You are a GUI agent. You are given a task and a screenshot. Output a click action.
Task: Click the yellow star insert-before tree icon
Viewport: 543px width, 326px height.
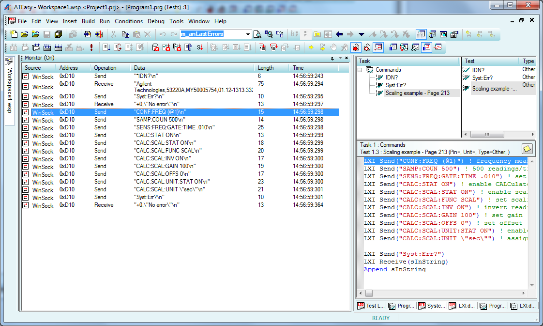point(468,34)
